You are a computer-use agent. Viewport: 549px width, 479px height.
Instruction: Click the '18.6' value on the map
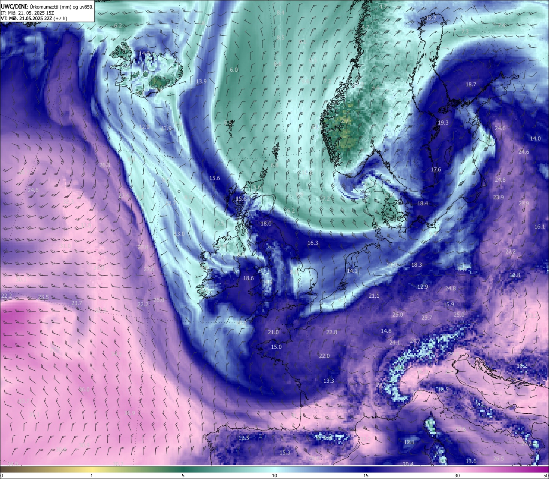point(248,278)
